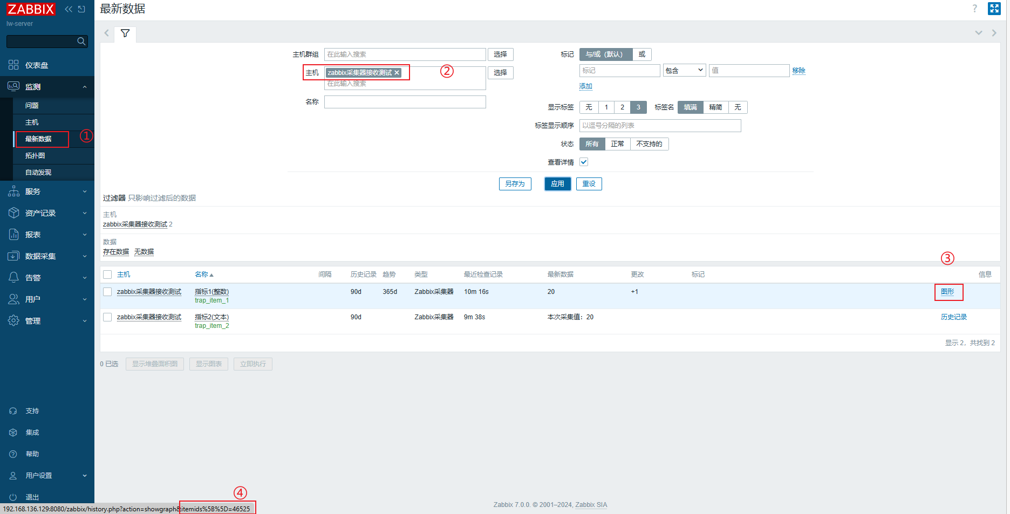The height and width of the screenshot is (514, 1010).
Task: Click the 主机群组 search input
Action: 405,54
